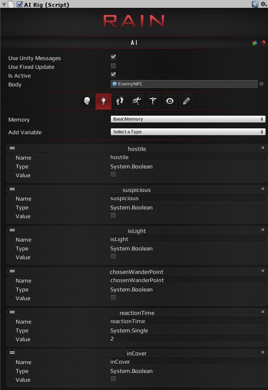
Task: Click the suspicious variable drag handle
Action: [12, 189]
